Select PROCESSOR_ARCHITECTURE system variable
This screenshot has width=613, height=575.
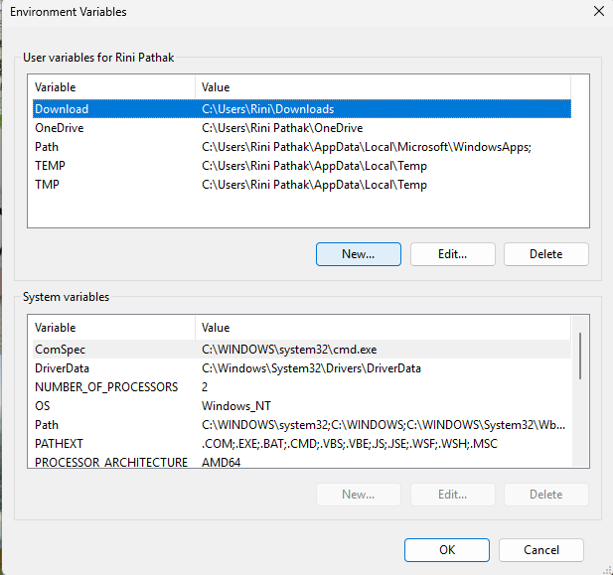tap(111, 463)
